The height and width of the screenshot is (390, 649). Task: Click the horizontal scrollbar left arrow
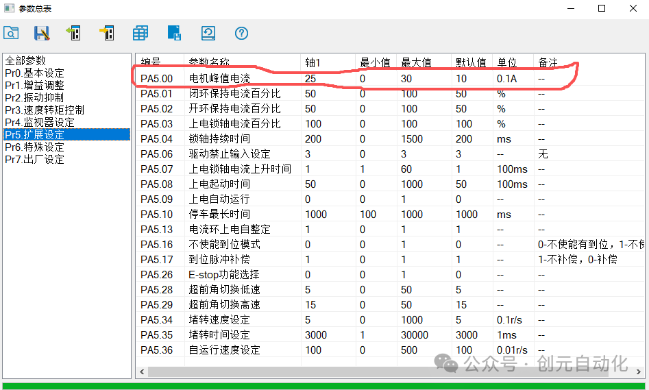coord(142,371)
